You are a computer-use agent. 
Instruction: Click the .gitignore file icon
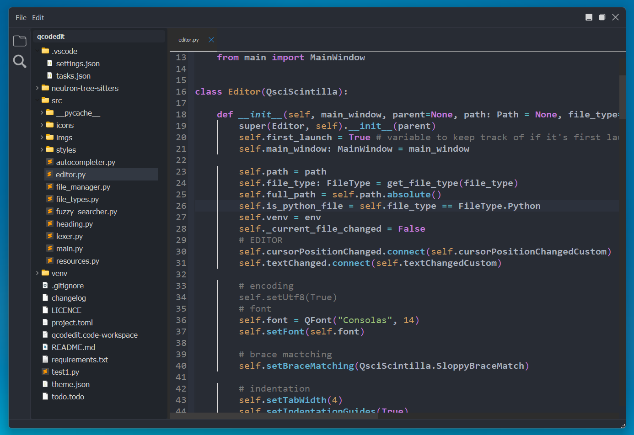pos(45,285)
